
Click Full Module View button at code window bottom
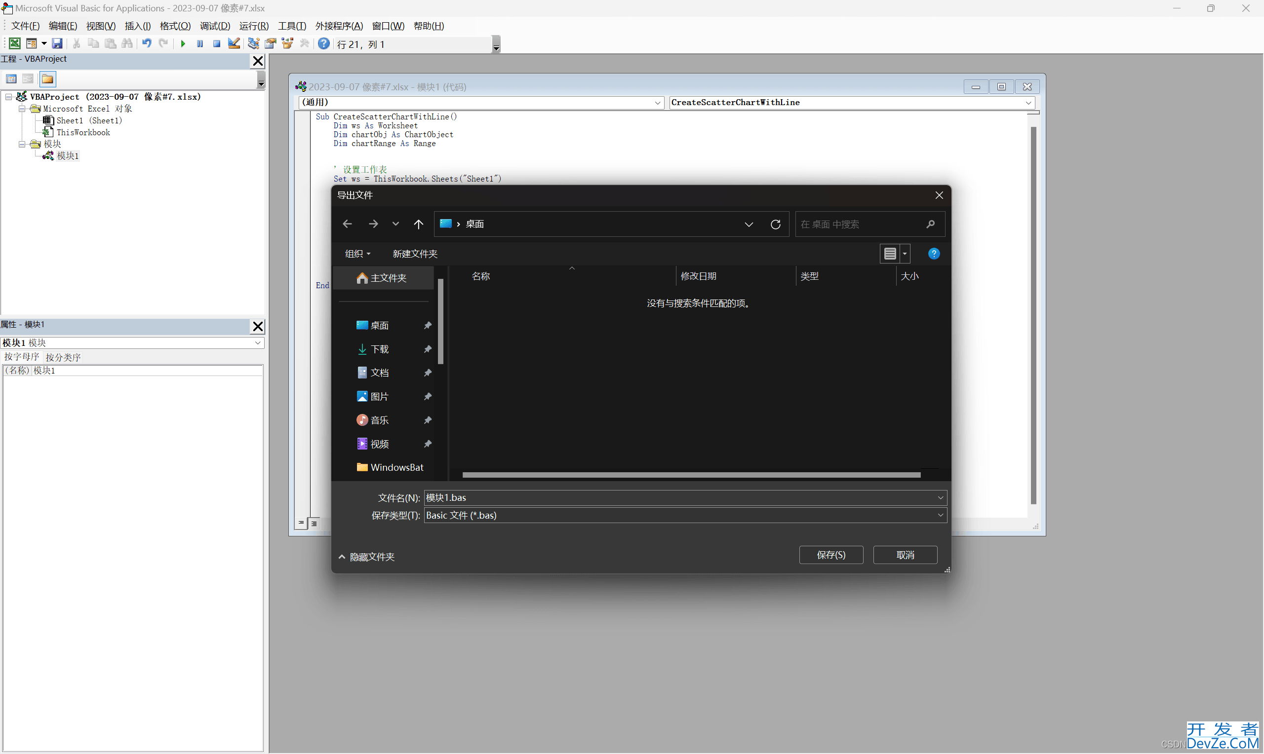314,523
